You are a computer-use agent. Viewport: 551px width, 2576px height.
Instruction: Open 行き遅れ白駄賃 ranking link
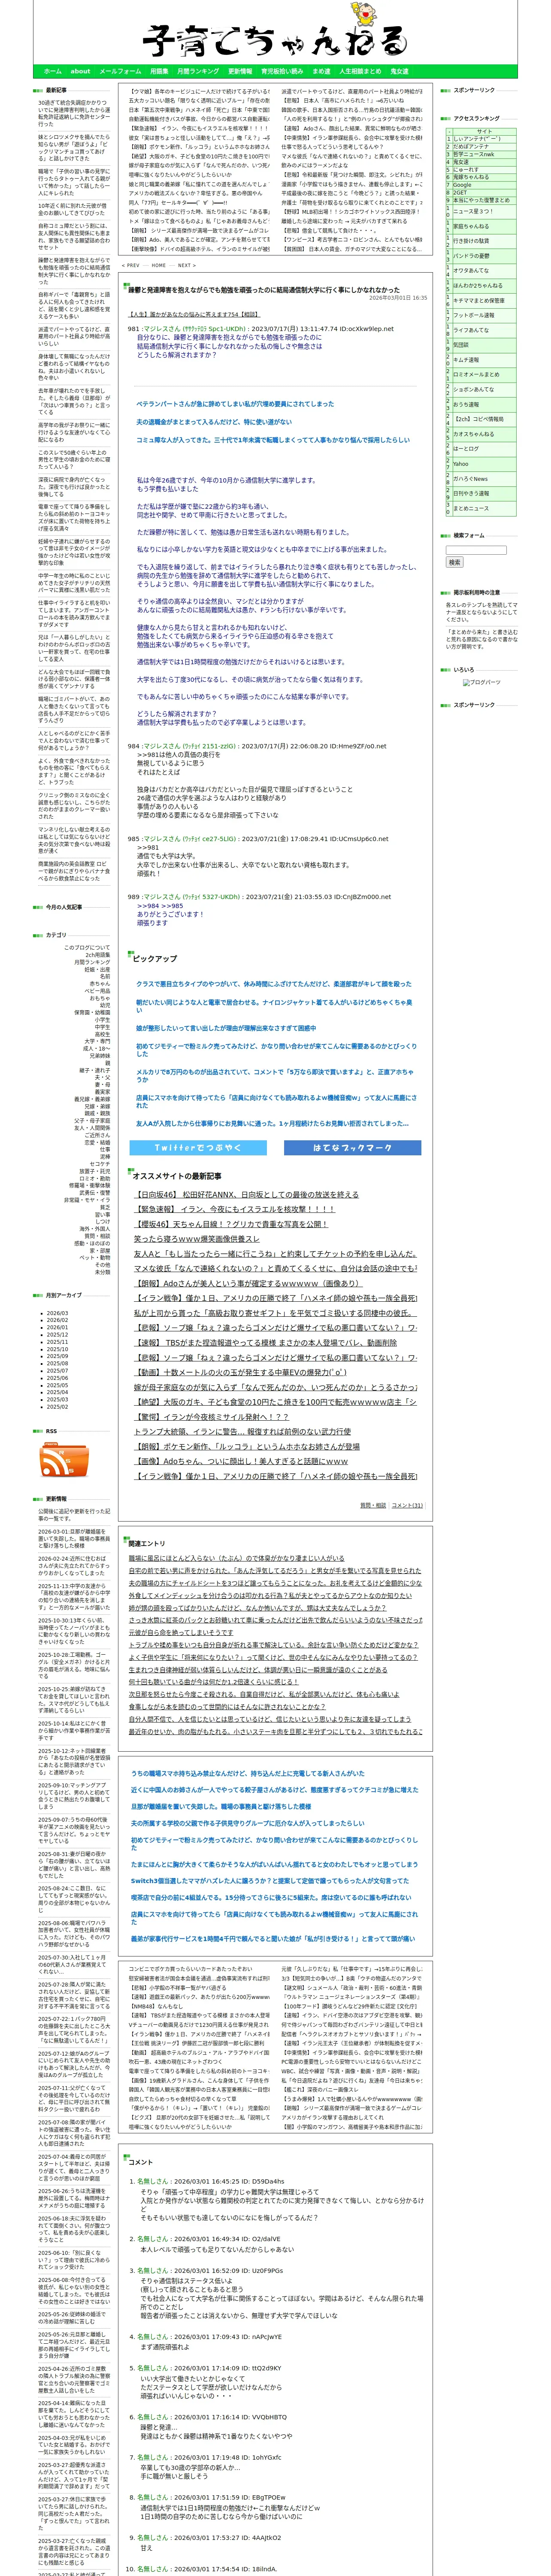(471, 240)
